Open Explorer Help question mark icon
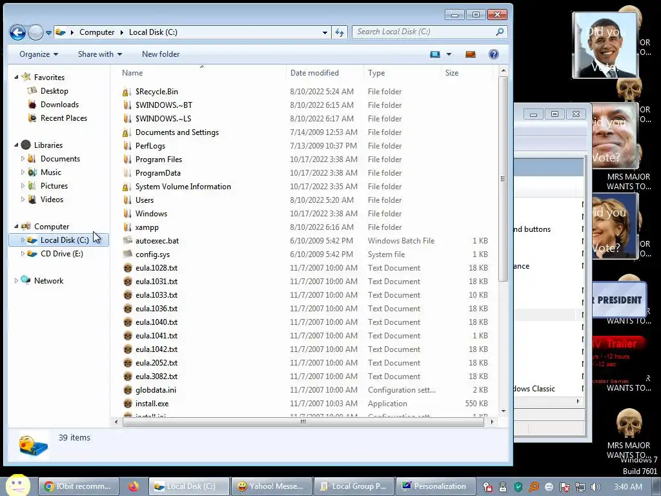 point(494,54)
